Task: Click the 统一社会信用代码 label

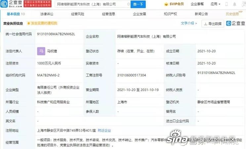Action: point(19,34)
